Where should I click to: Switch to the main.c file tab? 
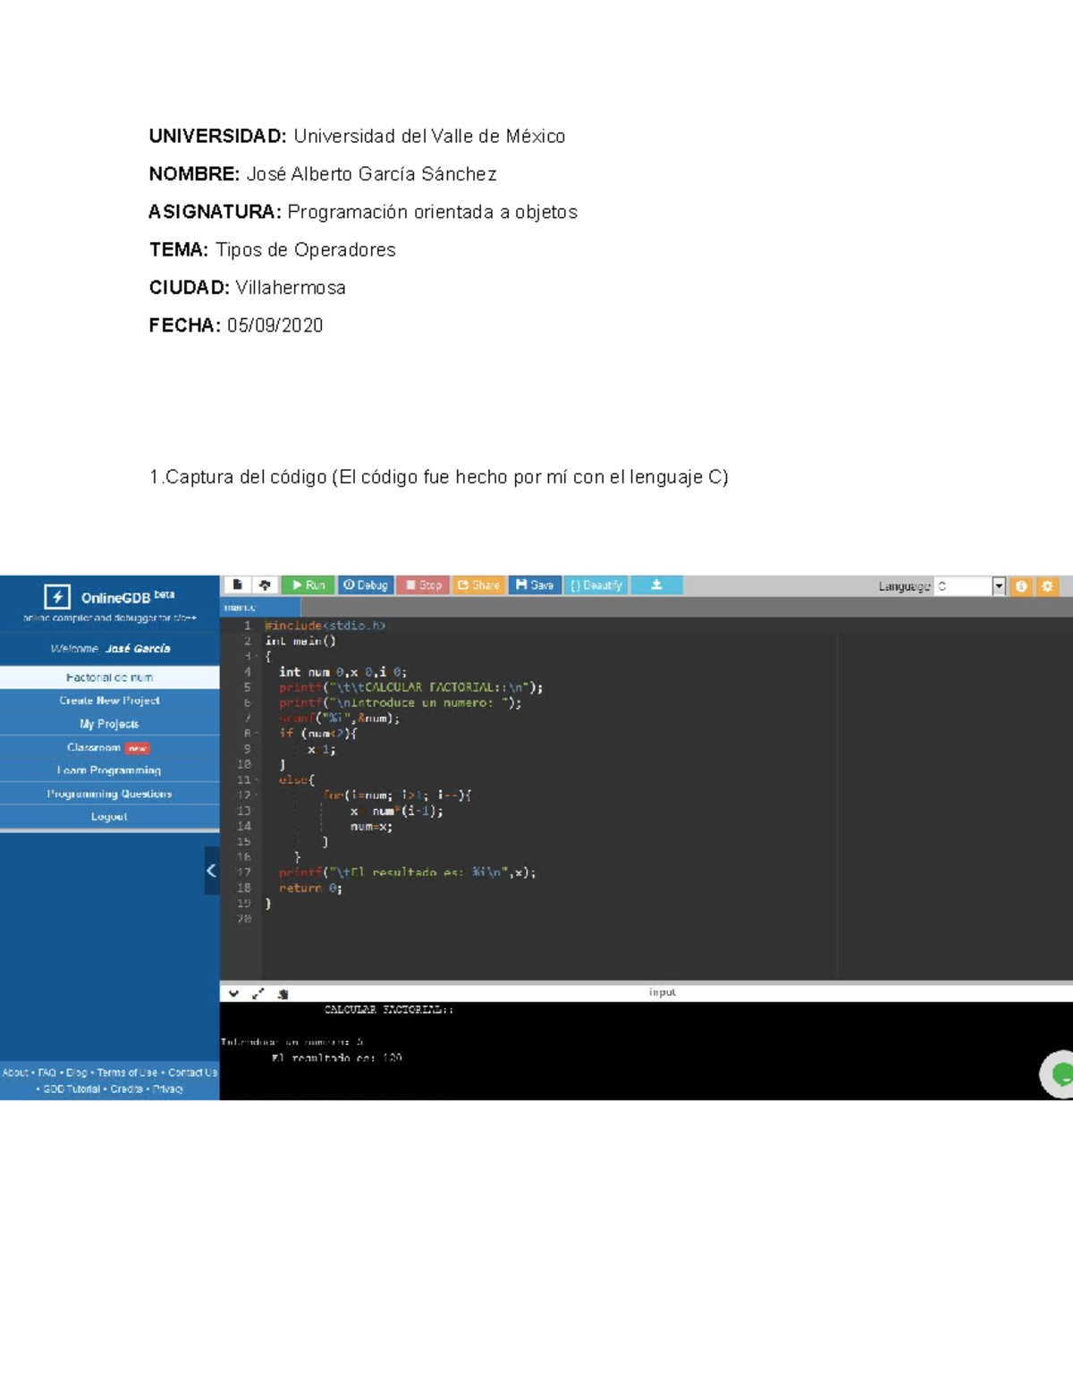(240, 608)
